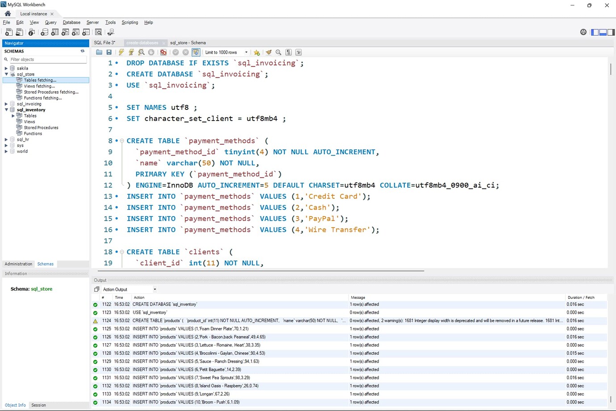
Task: Switch to the SQL File 3* tab
Action: tap(105, 43)
